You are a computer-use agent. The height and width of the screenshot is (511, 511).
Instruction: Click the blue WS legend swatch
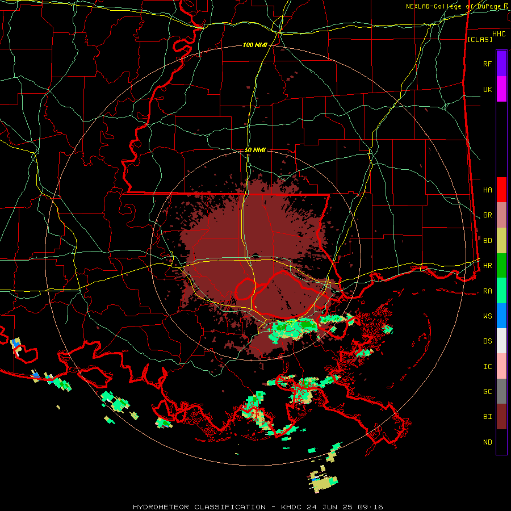click(501, 316)
